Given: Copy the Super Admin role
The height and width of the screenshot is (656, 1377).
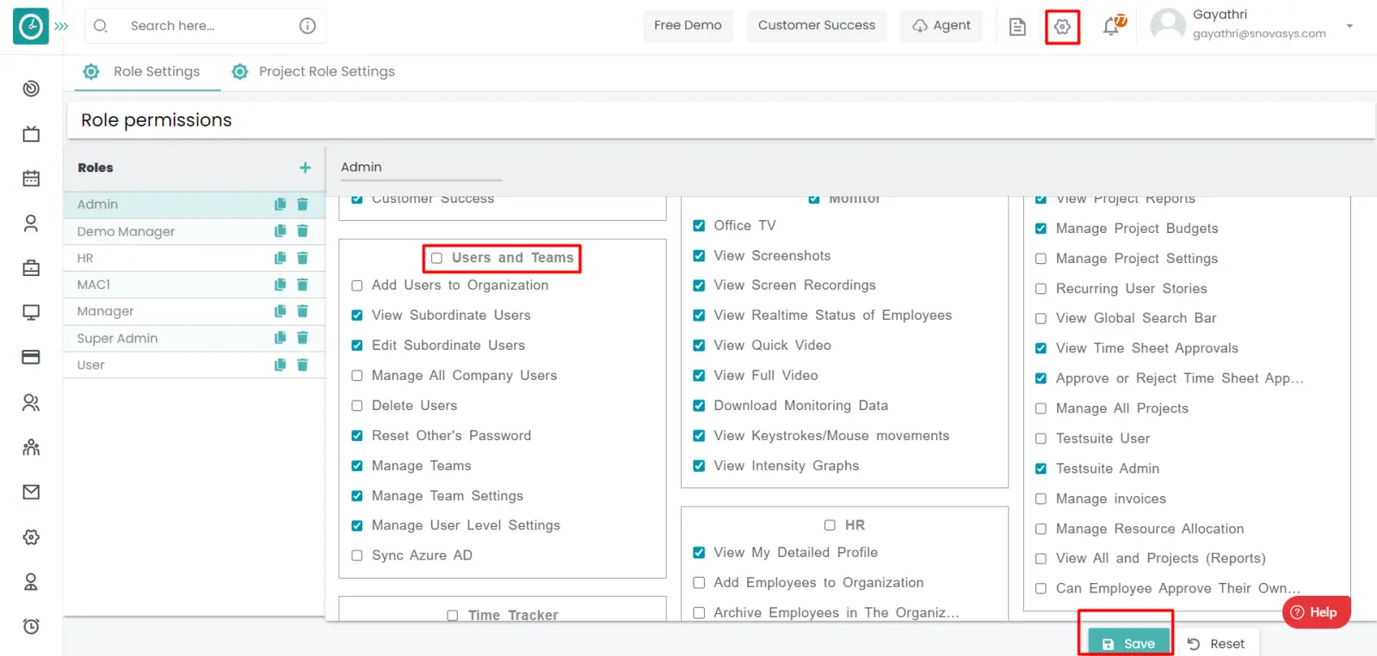Looking at the screenshot, I should pyautogui.click(x=280, y=338).
